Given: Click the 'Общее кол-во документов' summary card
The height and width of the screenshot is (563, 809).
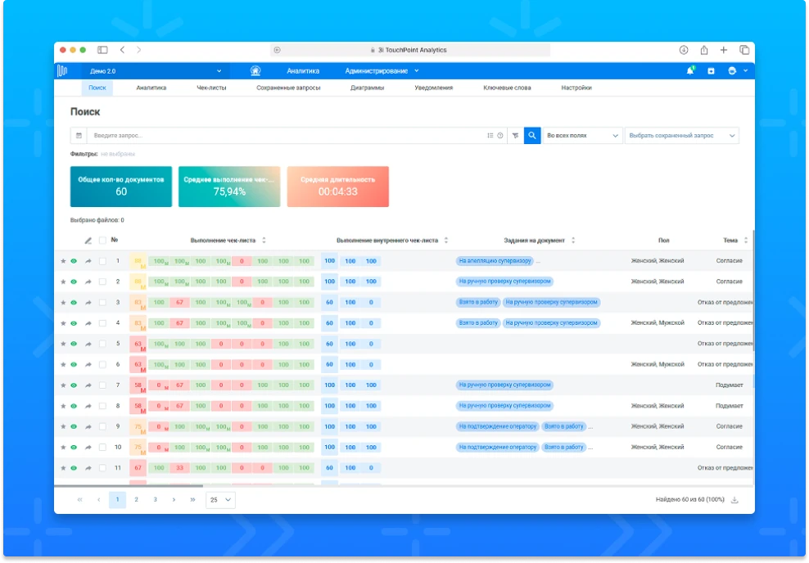Looking at the screenshot, I should [121, 187].
